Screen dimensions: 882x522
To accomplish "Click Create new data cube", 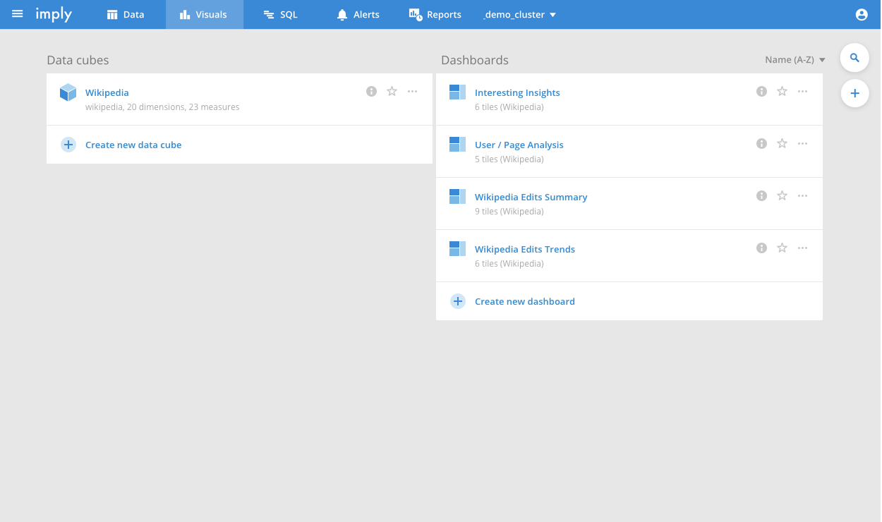I will coord(133,145).
